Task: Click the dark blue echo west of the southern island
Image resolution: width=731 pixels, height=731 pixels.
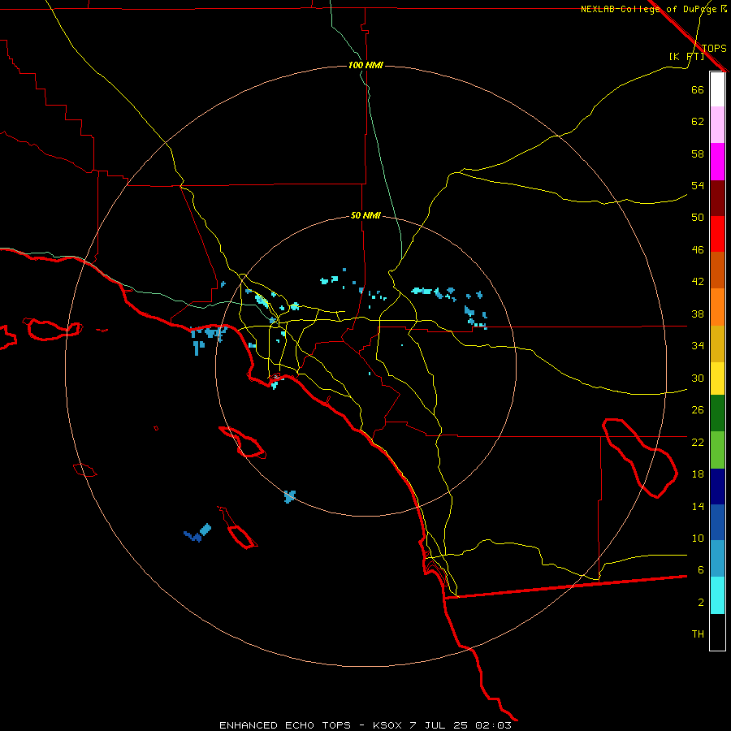Action: coord(192,537)
